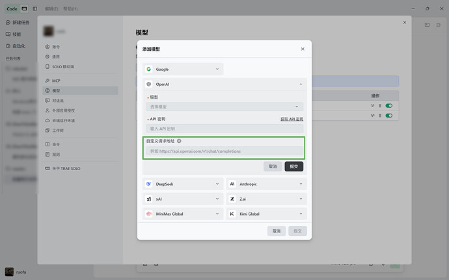Click the ruofu avatar at bottom left

[10, 272]
